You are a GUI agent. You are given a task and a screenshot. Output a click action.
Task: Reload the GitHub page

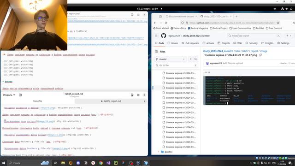click(x=166, y=23)
